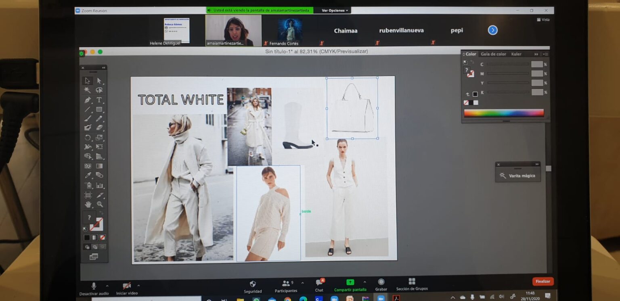Change Zoom layout via Vista
Image resolution: width=620 pixels, height=301 pixels.
[x=543, y=19]
